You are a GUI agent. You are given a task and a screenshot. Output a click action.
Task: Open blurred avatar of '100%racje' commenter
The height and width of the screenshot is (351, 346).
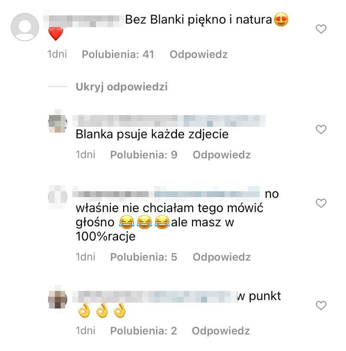pyautogui.click(x=58, y=197)
